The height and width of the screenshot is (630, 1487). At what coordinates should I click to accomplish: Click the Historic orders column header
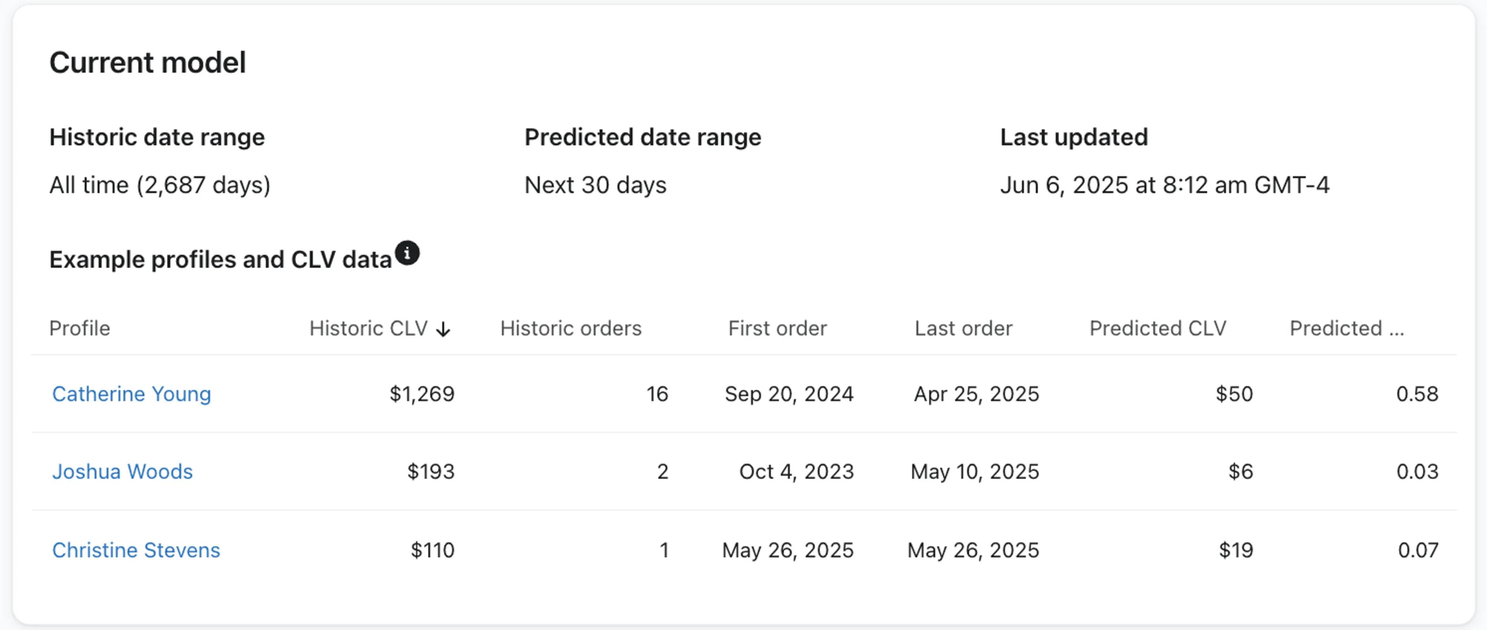(570, 328)
